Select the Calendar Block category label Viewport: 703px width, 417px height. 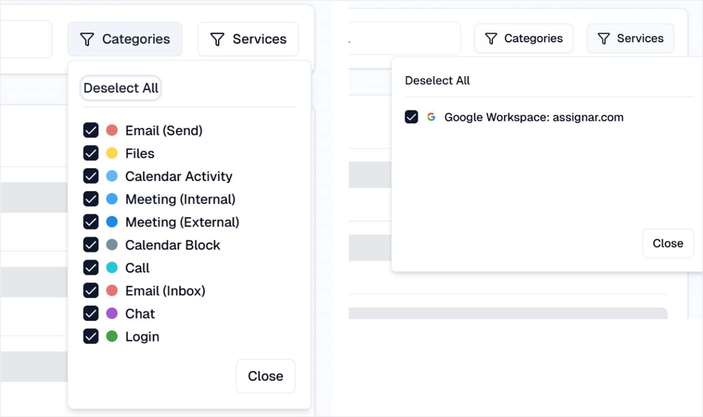coord(173,245)
